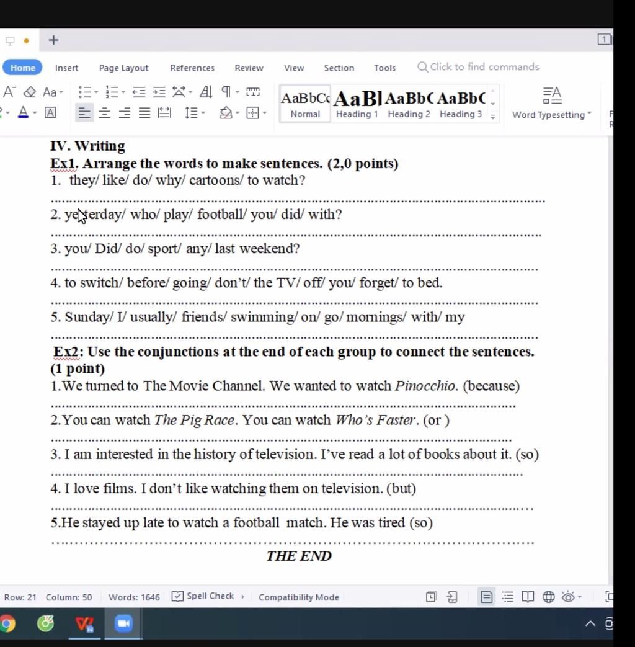Apply bullet list formatting

coord(84,92)
